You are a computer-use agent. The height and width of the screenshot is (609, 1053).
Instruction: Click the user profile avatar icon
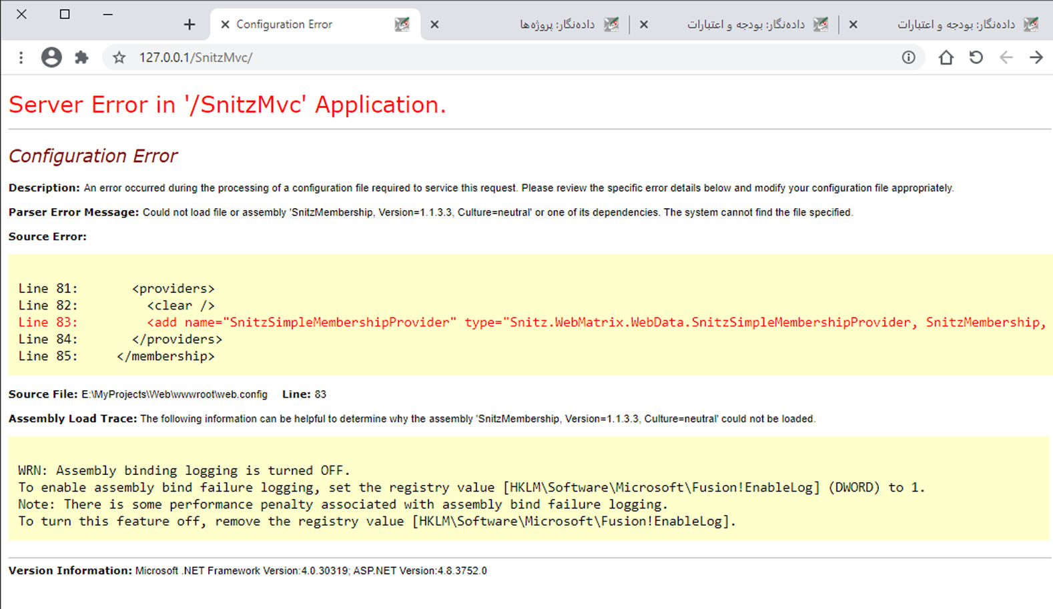[51, 58]
